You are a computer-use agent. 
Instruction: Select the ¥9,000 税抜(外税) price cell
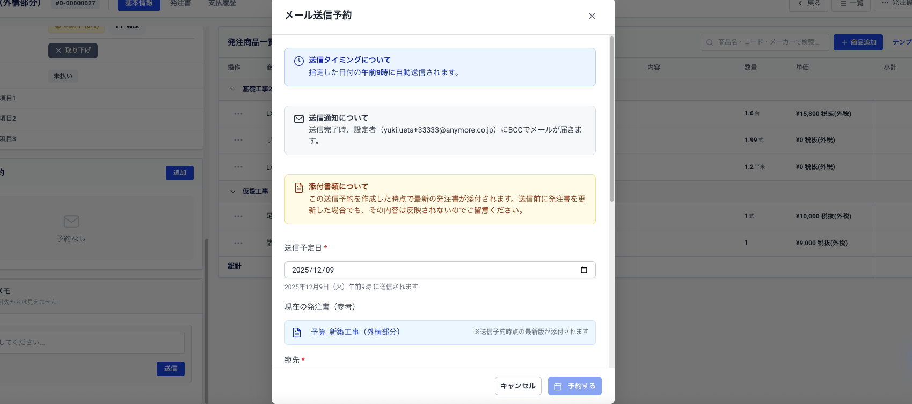click(x=821, y=243)
